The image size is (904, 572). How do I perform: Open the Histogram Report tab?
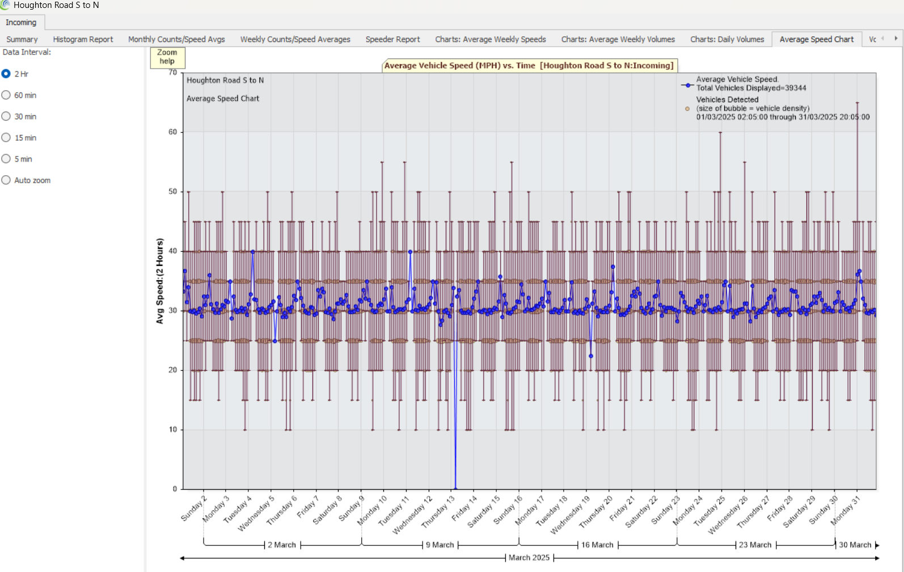point(83,39)
